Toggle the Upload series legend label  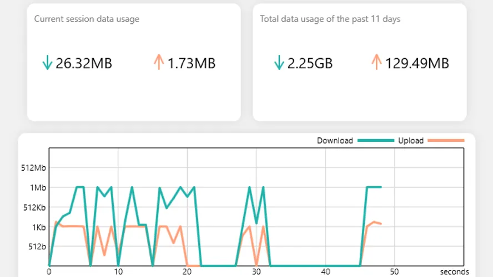[411, 141]
